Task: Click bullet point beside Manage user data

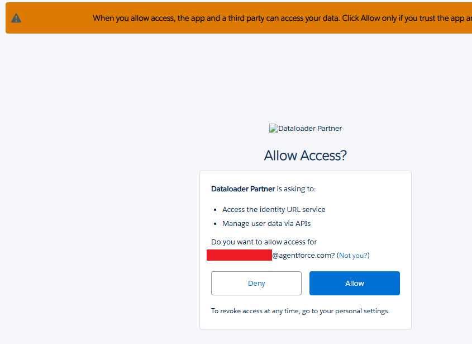Action: [x=215, y=224]
